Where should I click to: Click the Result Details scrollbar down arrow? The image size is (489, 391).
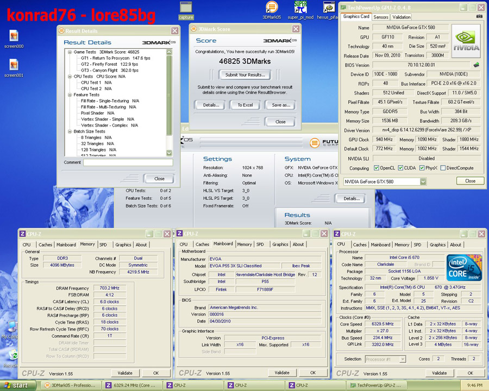170,153
